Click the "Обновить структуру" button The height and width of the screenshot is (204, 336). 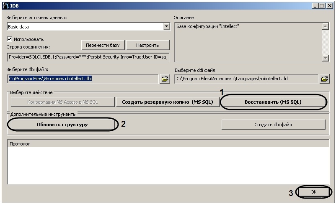(x=62, y=125)
